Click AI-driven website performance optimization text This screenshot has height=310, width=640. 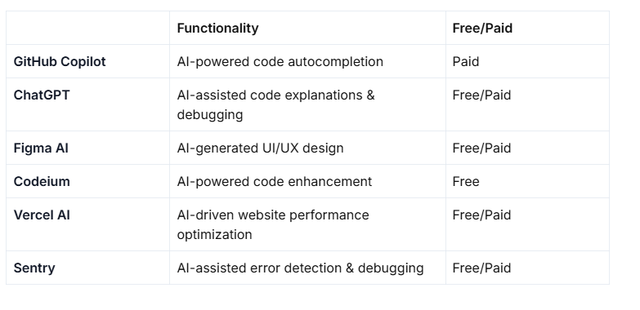[x=273, y=224]
